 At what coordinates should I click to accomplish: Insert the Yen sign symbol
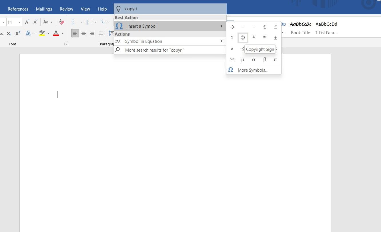pyautogui.click(x=232, y=38)
